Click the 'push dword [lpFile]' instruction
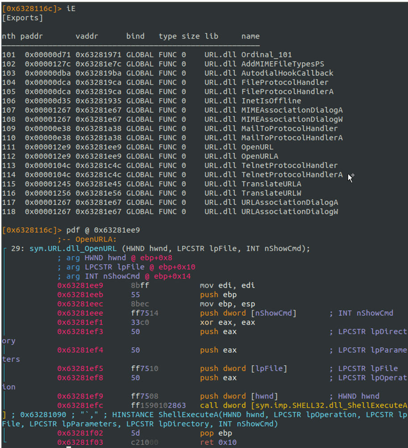The width and height of the screenshot is (408, 448). click(x=243, y=368)
